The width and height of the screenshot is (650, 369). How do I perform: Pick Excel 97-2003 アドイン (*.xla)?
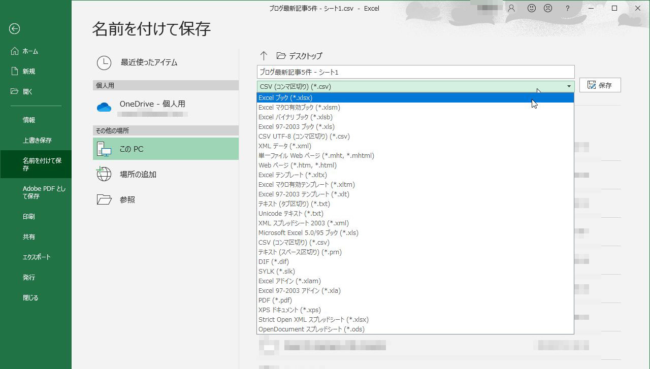415,291
